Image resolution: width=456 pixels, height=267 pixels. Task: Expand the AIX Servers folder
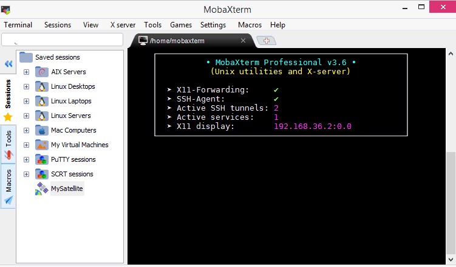click(x=27, y=72)
